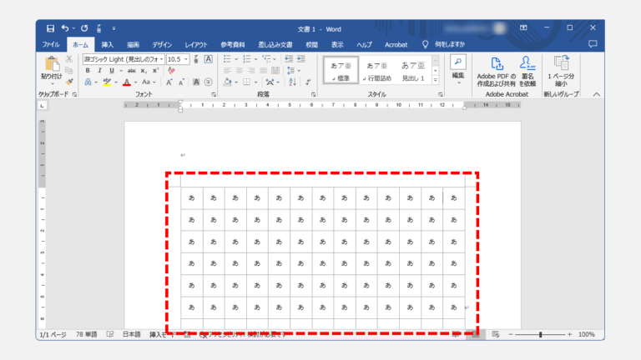Open the Acrobat tab

(396, 44)
